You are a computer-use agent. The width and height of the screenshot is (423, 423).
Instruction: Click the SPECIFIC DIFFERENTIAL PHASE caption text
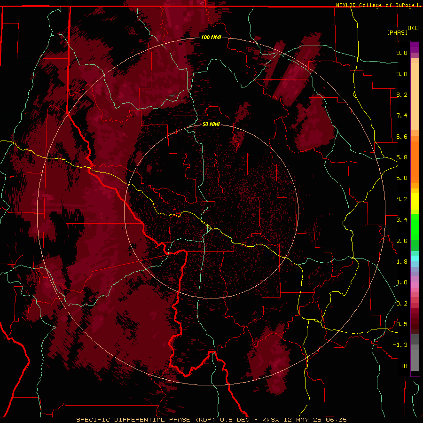point(134,420)
